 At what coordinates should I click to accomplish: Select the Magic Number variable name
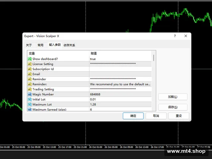43,94
